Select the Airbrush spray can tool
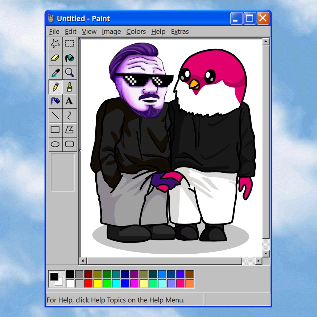The height and width of the screenshot is (317, 317). point(55,101)
